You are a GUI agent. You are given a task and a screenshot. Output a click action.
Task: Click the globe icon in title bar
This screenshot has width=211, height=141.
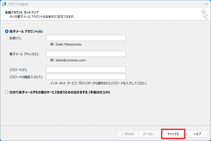[4, 4]
